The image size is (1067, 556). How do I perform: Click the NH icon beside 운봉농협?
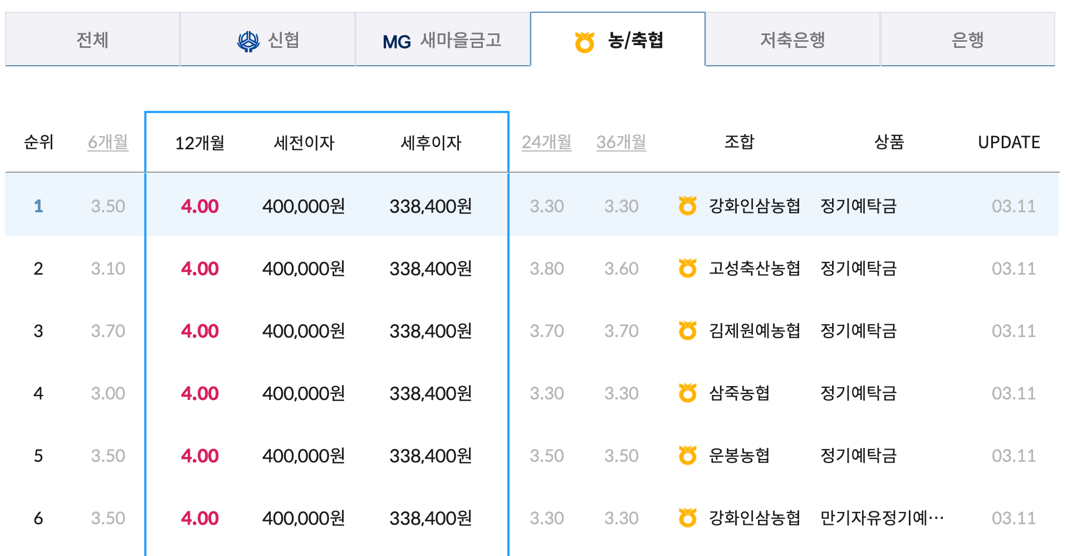[x=688, y=455]
